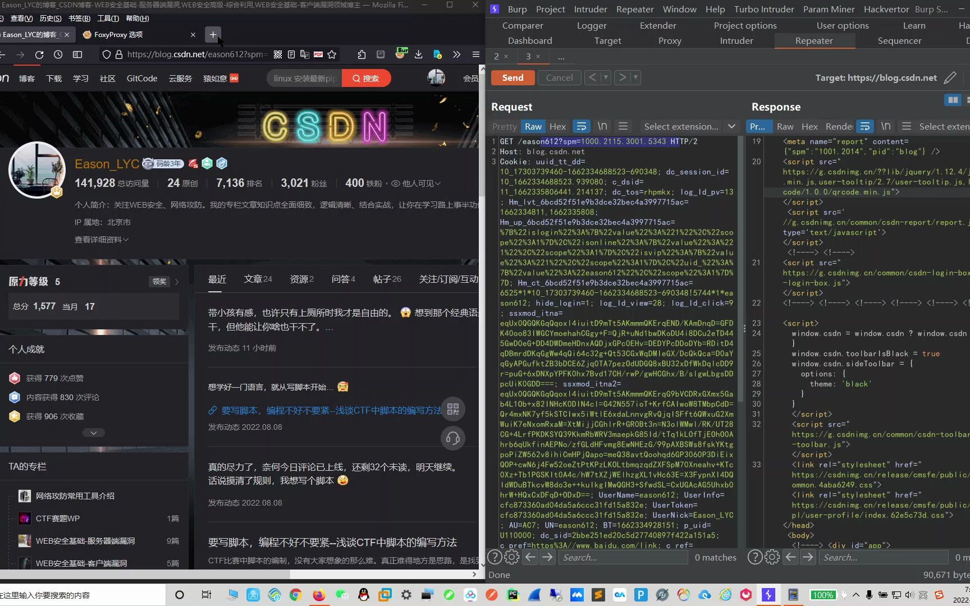
Task: Open Firefox hamburger application menu
Action: 476,54
